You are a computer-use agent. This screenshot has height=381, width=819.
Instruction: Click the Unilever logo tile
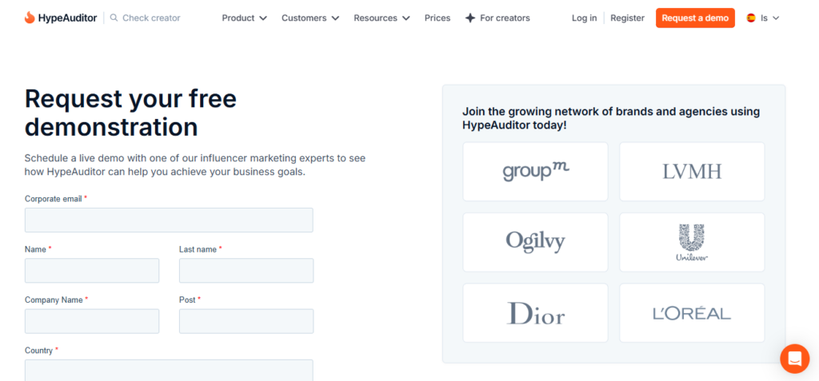coord(692,242)
